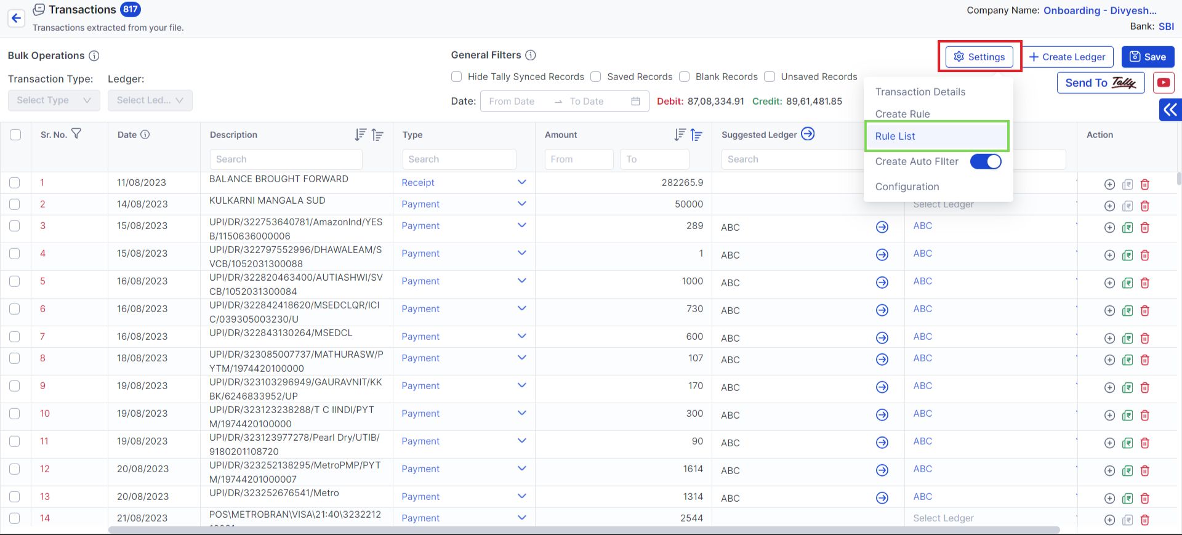Image resolution: width=1182 pixels, height=535 pixels.
Task: Check Saved Records filter
Action: (596, 76)
